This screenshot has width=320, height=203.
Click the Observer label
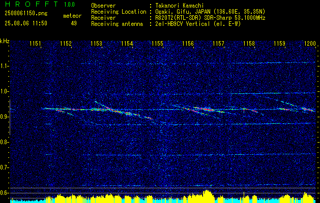(103, 6)
